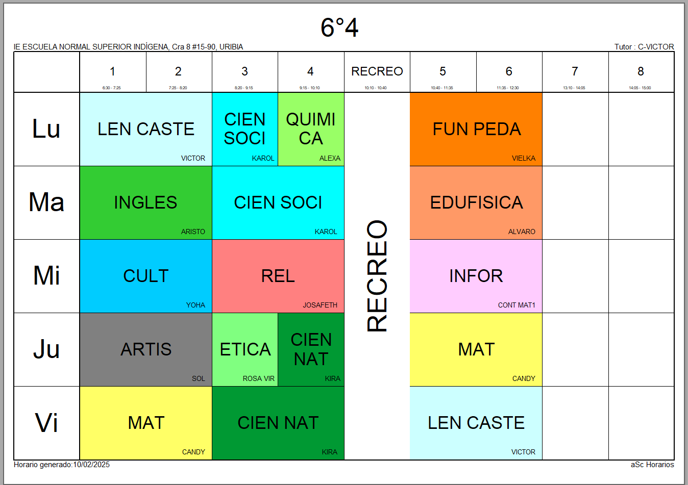The height and width of the screenshot is (485, 688).
Task: Select the orange FUN PEDA lesson cell
Action: [x=476, y=129]
